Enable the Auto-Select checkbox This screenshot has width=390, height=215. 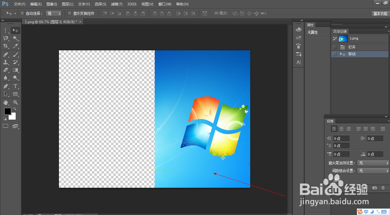pos(22,13)
